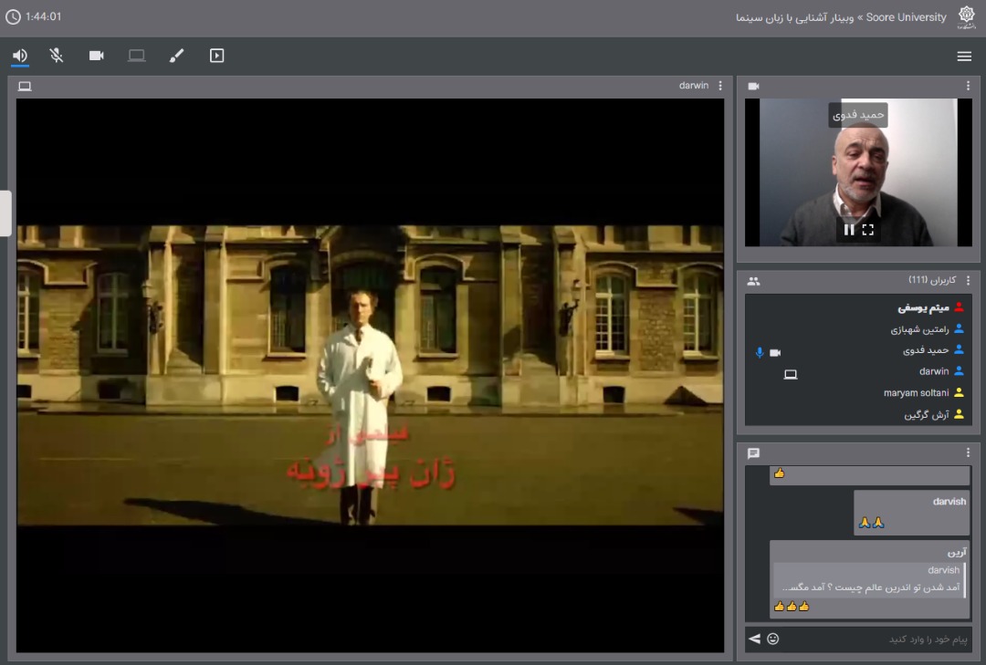Open the emoji picker smiley
986x665 pixels.
[773, 639]
